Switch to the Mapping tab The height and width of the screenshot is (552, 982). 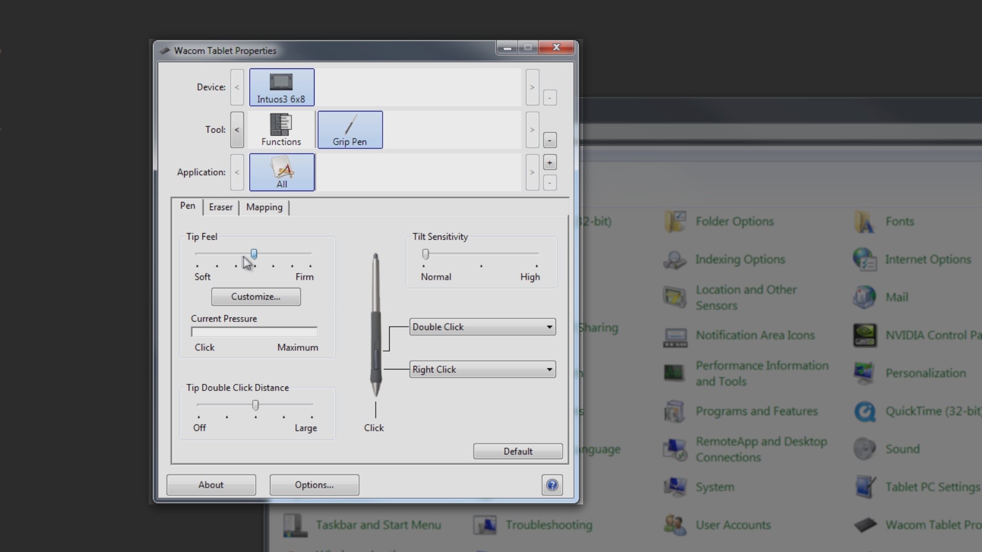(264, 207)
